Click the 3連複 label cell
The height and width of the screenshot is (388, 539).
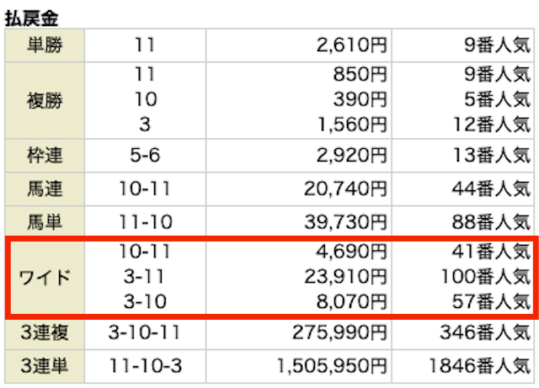pos(45,332)
